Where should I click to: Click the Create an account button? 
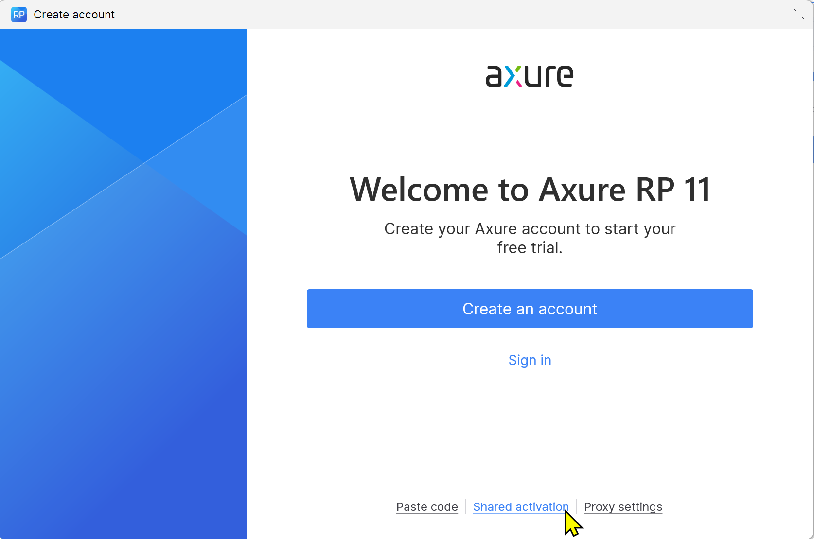coord(530,309)
